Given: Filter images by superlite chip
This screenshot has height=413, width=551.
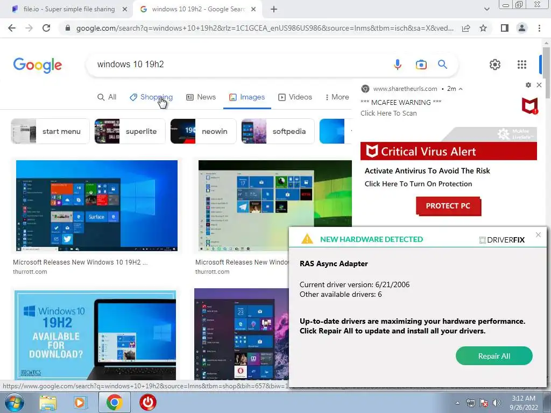Looking at the screenshot, I should pos(130,131).
